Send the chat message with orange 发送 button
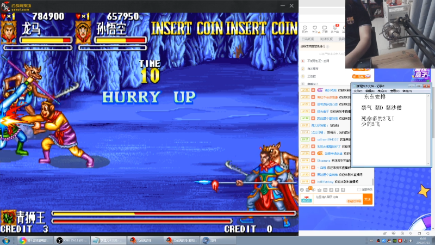The width and height of the screenshot is (435, 245). pos(368,199)
